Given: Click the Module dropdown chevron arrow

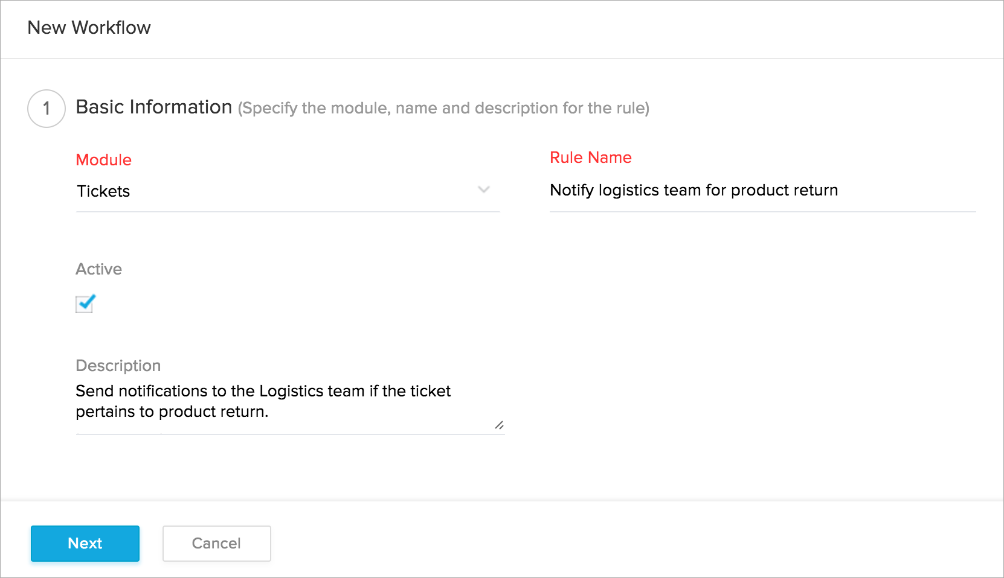Looking at the screenshot, I should point(483,189).
